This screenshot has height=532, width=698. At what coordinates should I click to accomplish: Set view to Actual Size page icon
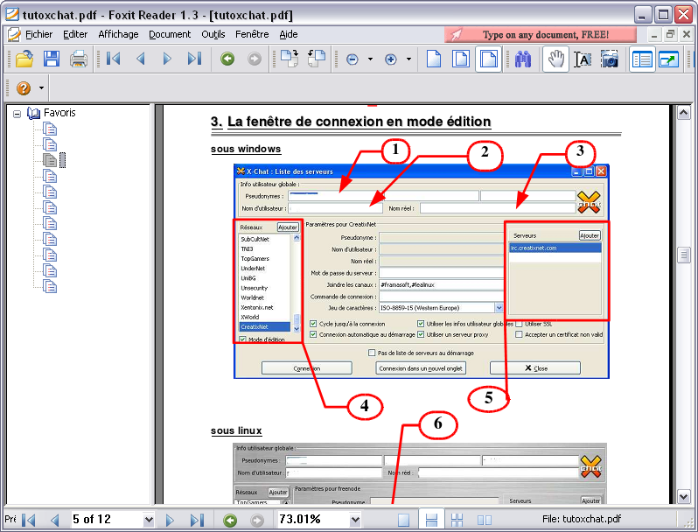[434, 59]
